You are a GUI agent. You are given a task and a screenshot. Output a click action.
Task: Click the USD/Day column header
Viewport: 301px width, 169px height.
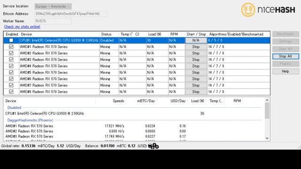point(178,101)
